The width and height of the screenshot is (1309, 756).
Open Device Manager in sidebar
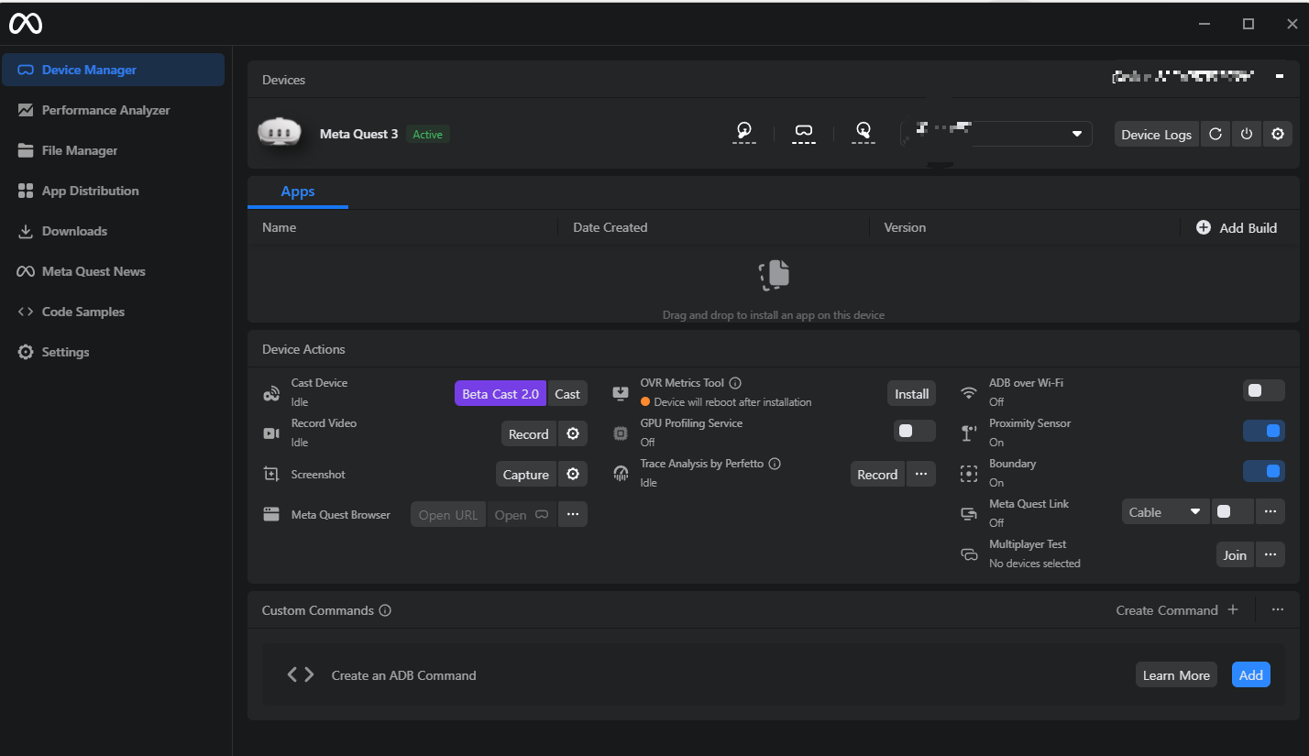(x=113, y=70)
